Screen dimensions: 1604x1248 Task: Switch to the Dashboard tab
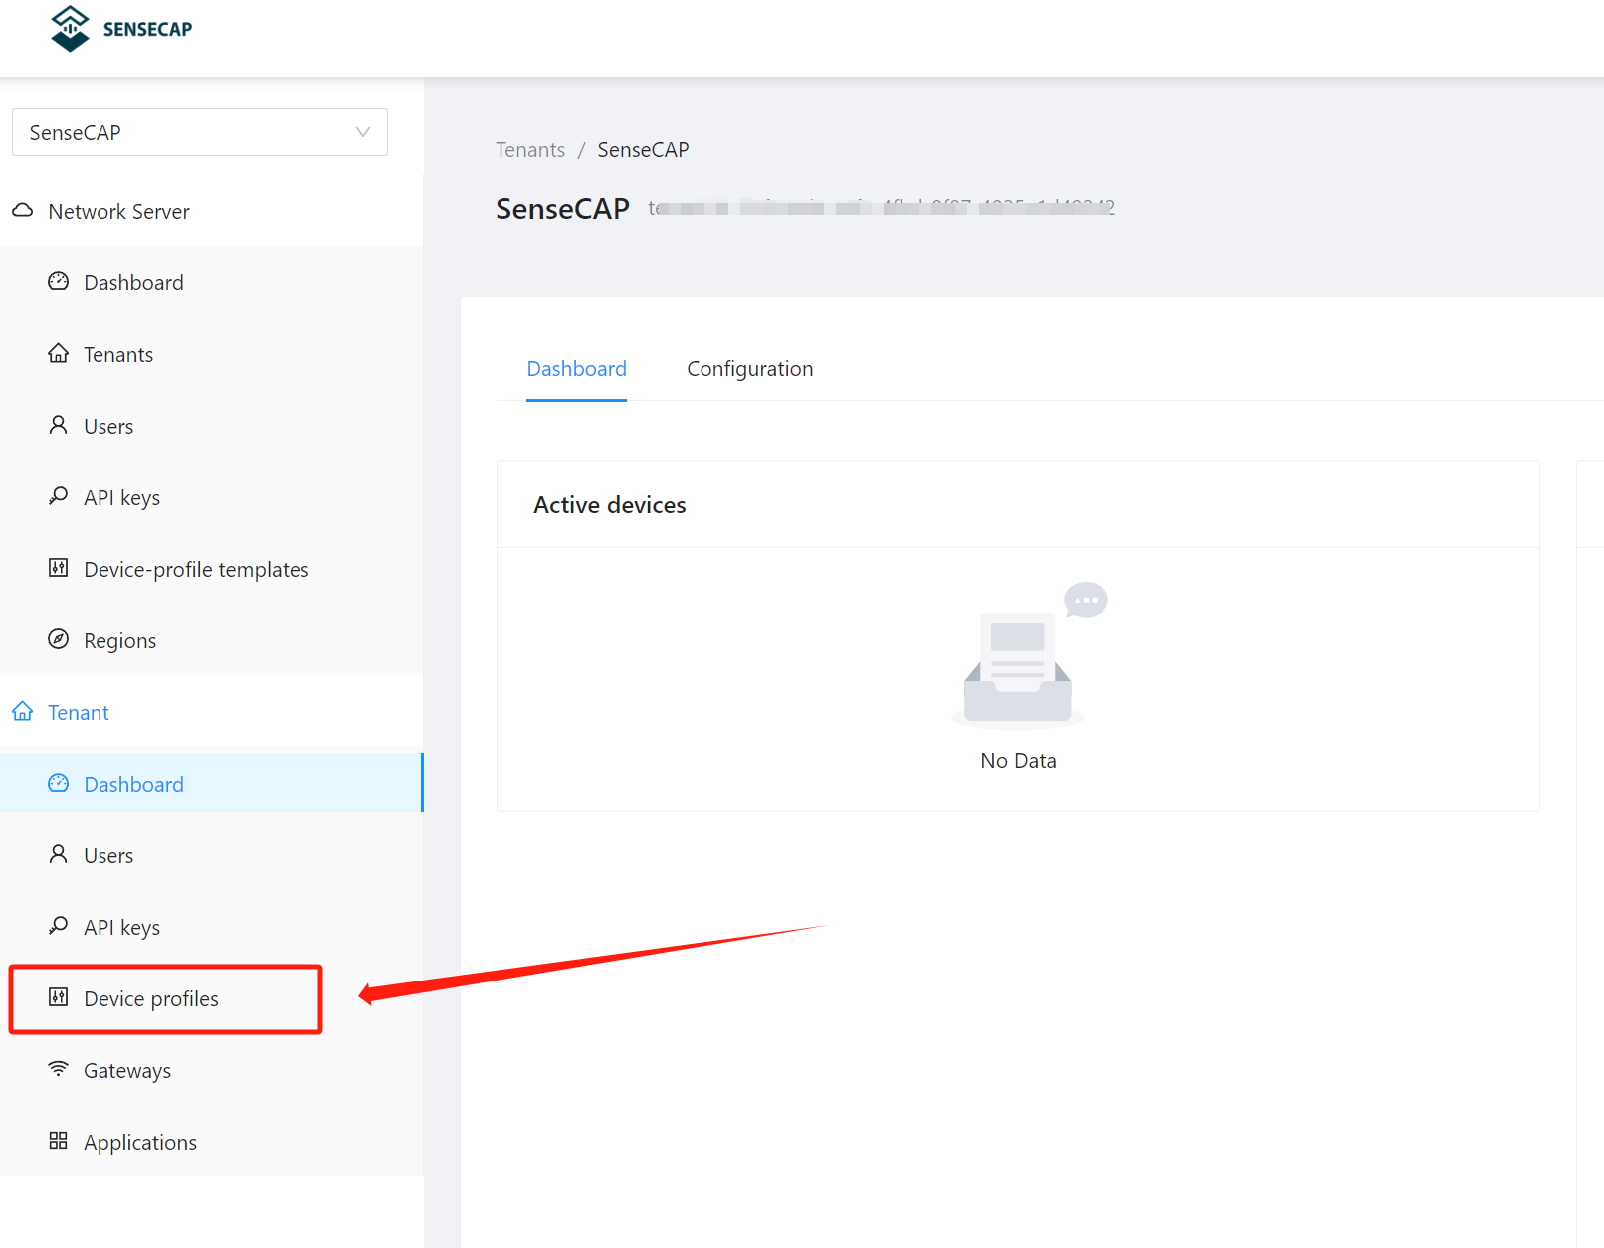point(576,369)
